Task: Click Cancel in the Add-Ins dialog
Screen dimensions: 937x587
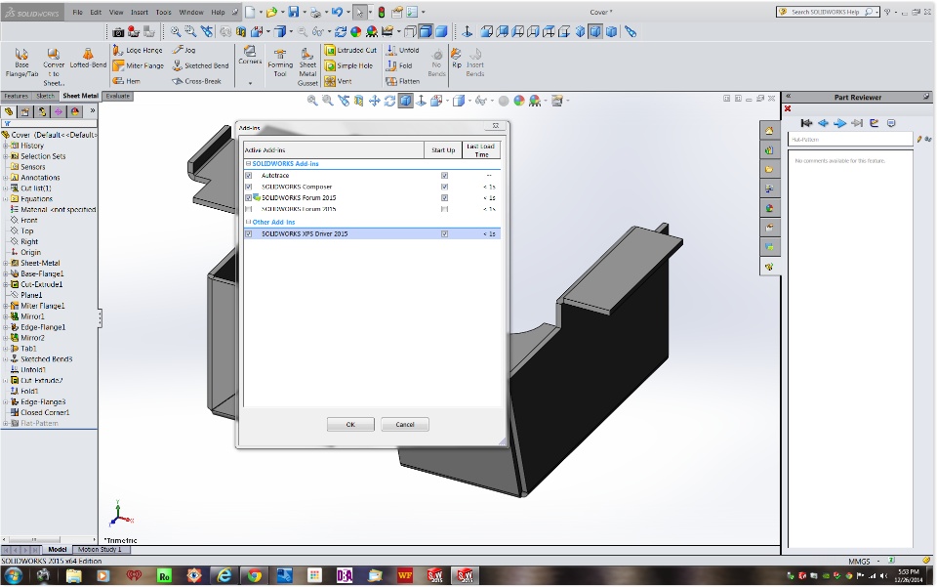Action: (404, 425)
